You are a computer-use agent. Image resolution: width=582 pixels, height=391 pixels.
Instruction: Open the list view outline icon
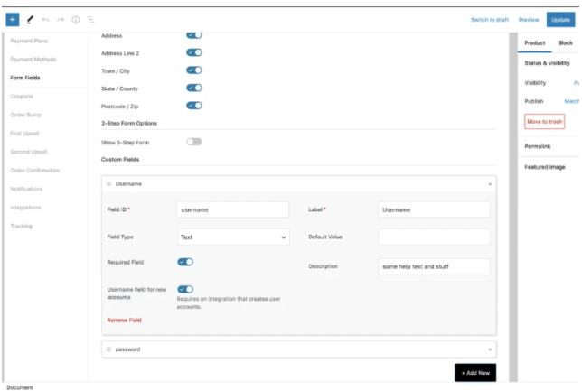(90, 19)
